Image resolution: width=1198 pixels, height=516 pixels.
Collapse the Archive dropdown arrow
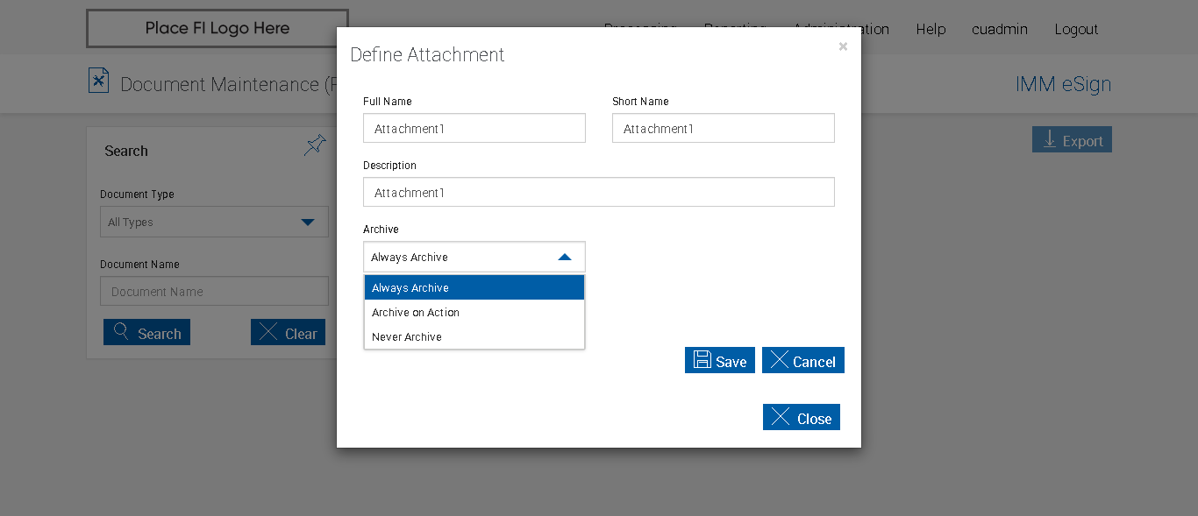click(x=565, y=258)
